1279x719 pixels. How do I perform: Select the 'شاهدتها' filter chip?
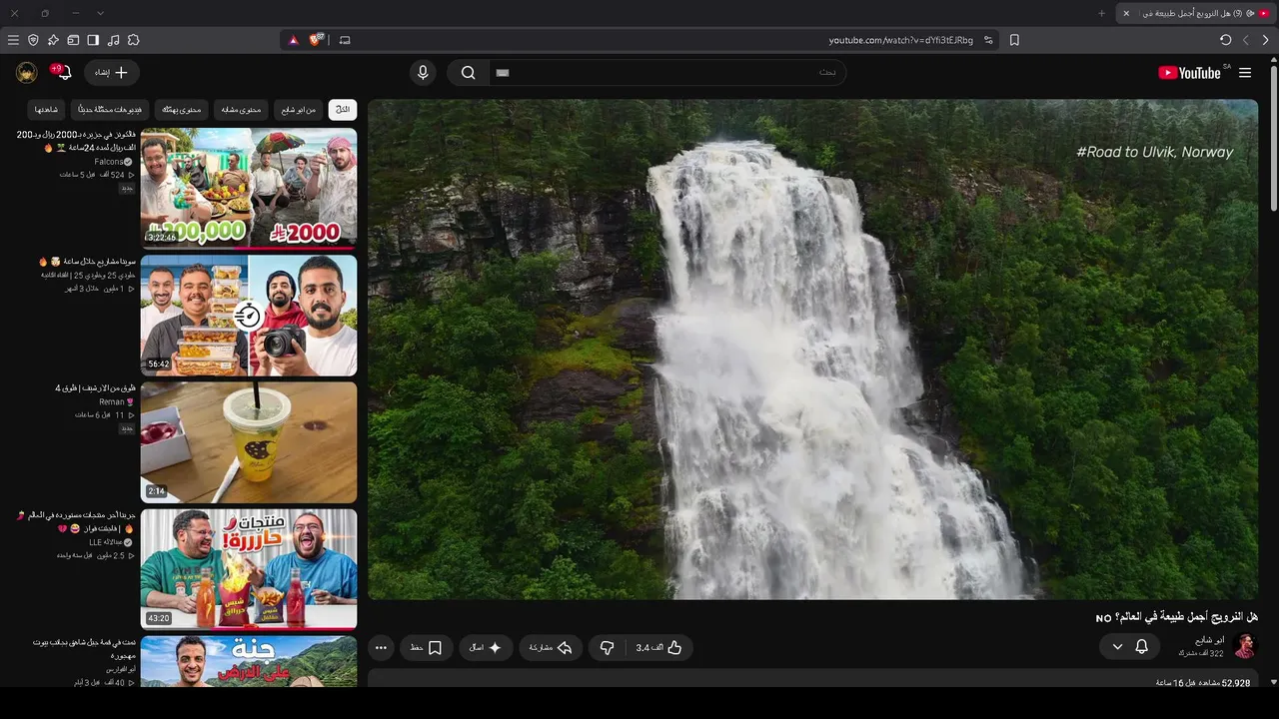click(47, 109)
